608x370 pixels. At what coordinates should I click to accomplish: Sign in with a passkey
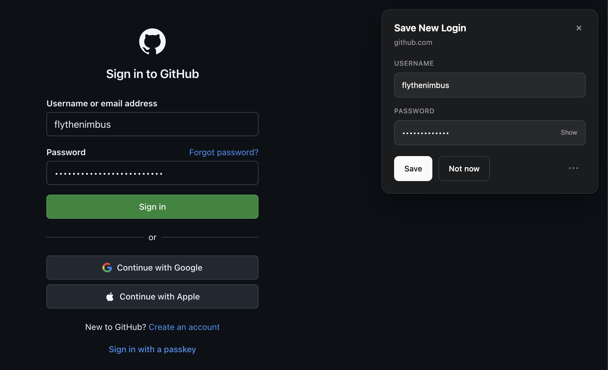[152, 349]
